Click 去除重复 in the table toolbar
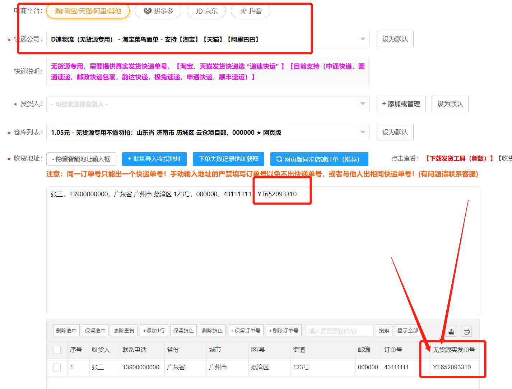 pyautogui.click(x=124, y=331)
